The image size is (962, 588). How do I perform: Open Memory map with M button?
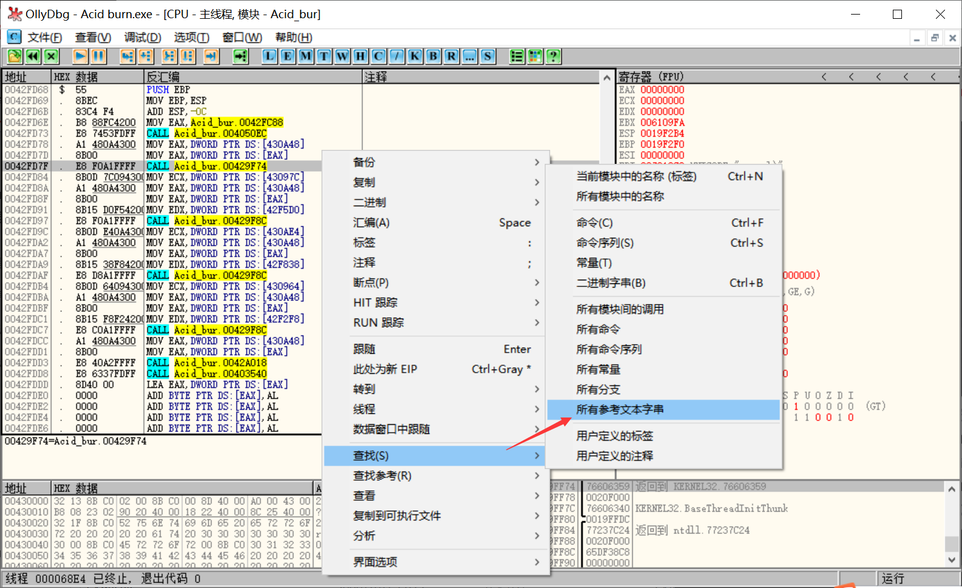tap(306, 56)
